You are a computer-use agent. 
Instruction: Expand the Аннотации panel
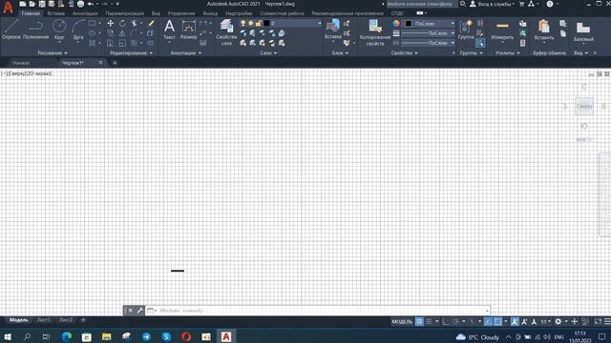click(186, 53)
